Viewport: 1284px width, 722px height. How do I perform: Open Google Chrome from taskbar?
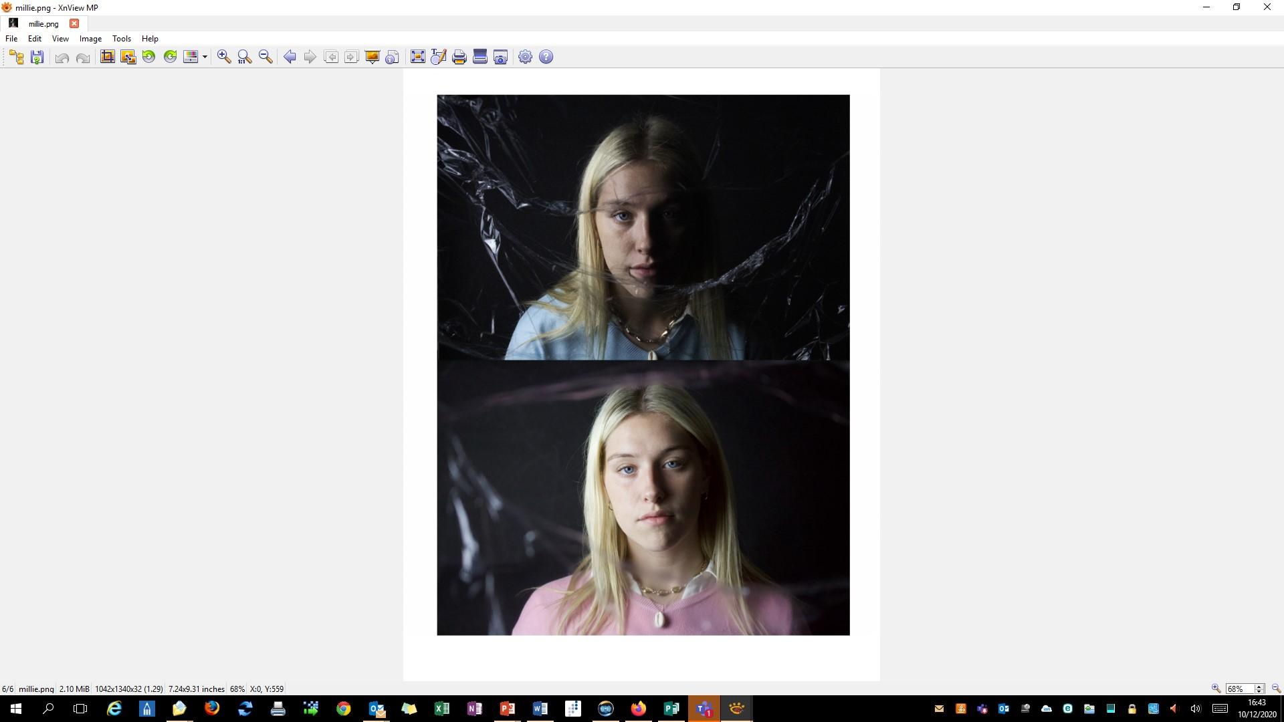(343, 709)
